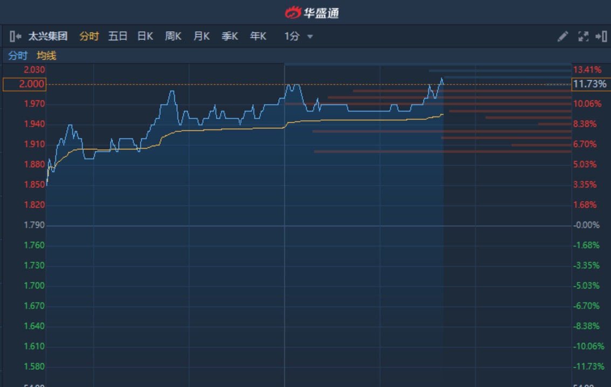The image size is (611, 387).
Task: Select the 年K yearly candlestick tab
Action: (x=258, y=37)
